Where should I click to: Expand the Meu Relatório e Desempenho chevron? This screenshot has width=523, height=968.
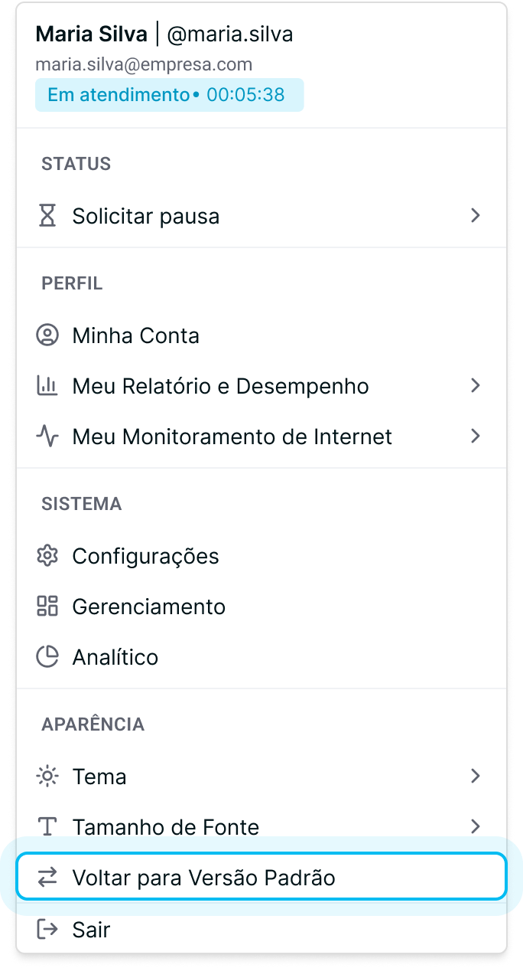[476, 386]
